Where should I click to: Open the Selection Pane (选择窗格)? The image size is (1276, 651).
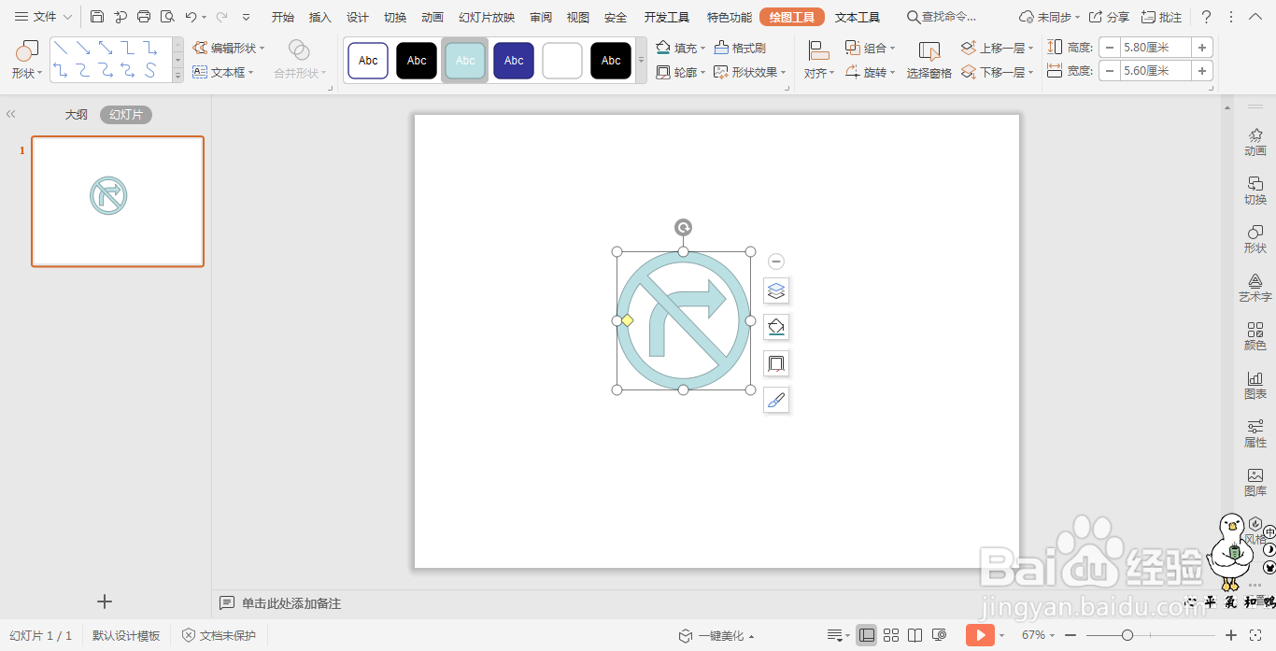[929, 61]
